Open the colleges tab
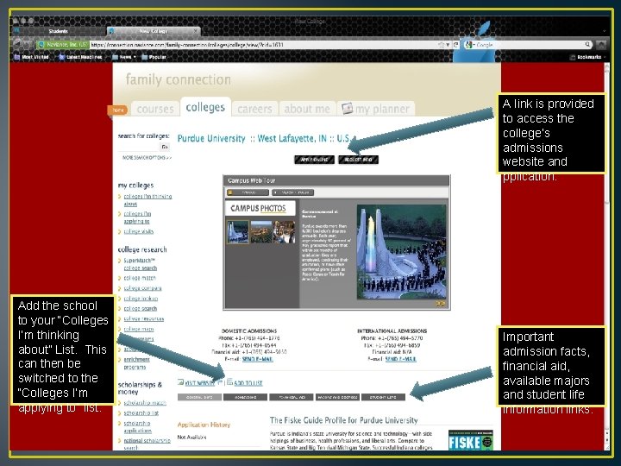 [205, 107]
